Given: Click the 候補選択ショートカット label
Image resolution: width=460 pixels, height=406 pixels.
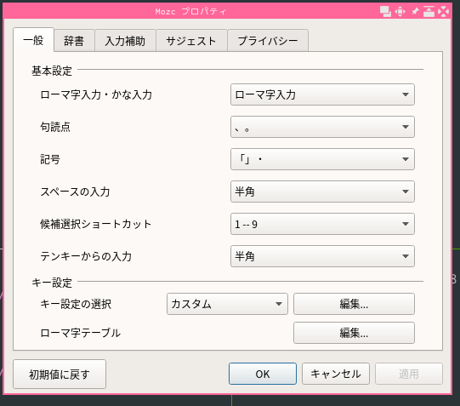Looking at the screenshot, I should [x=95, y=224].
